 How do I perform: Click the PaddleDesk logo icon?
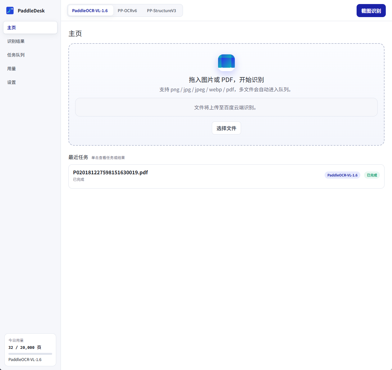pos(10,11)
